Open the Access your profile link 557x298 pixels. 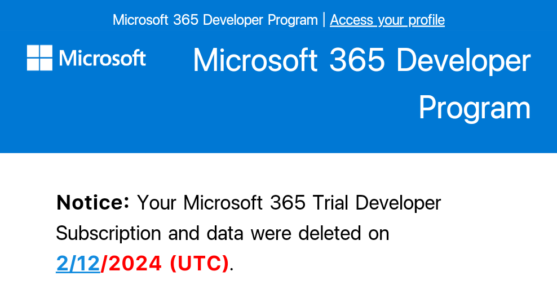click(387, 20)
